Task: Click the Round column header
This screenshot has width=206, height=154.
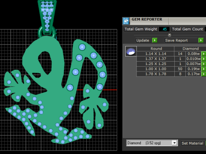Action: [156, 49]
